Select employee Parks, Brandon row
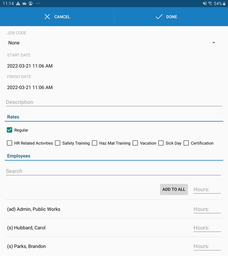 27,246
